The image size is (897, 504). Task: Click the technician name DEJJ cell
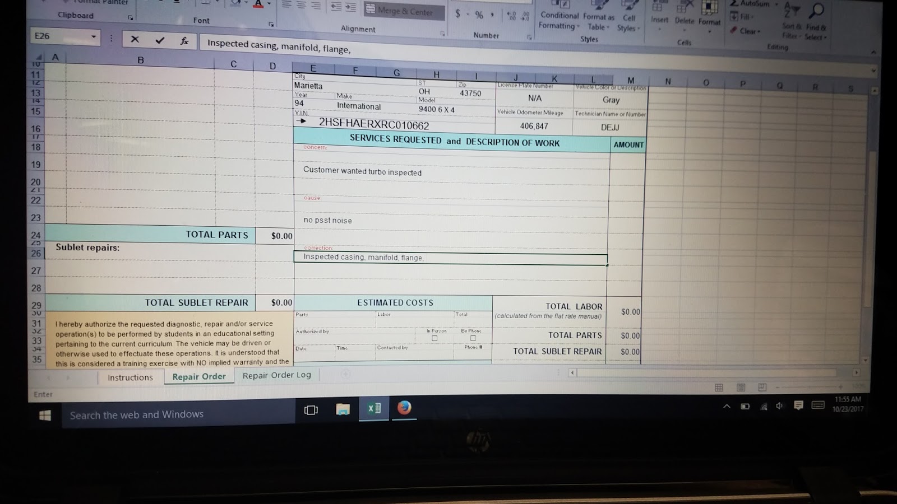point(610,127)
